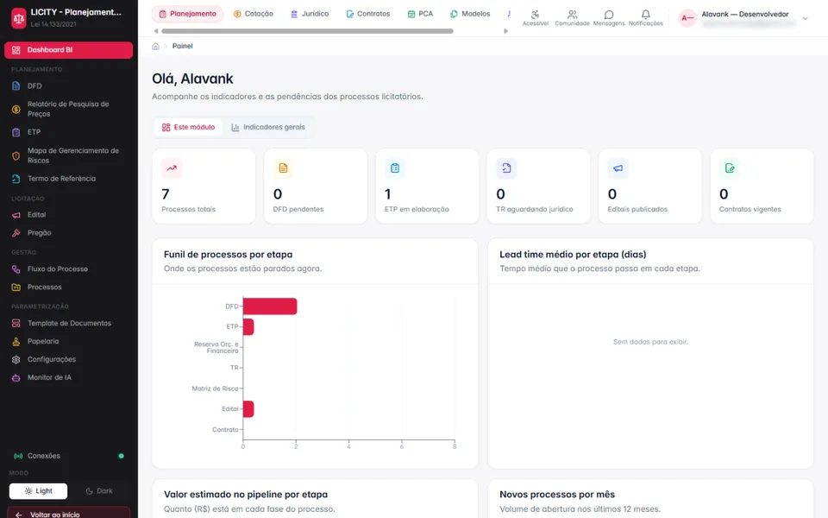This screenshot has width=828, height=518.
Task: Click the Editais publicados card icon
Action: coord(618,168)
